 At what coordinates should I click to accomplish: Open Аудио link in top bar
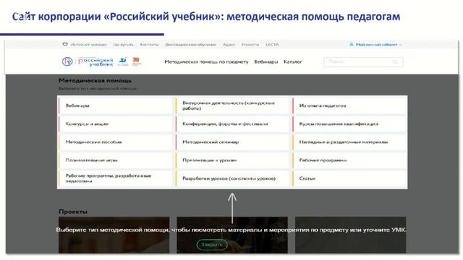(229, 45)
